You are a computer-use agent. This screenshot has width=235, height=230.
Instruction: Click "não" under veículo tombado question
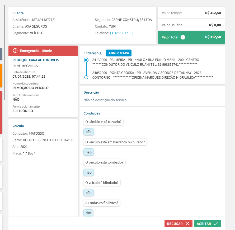click(88, 172)
